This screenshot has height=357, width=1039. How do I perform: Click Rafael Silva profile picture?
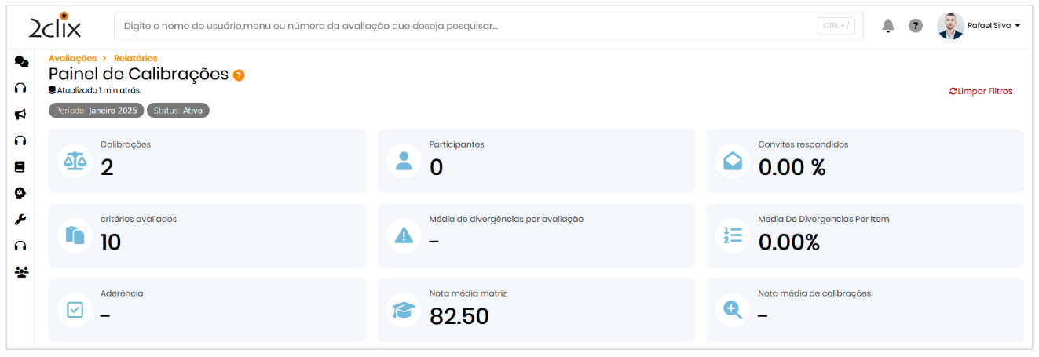pos(950,26)
